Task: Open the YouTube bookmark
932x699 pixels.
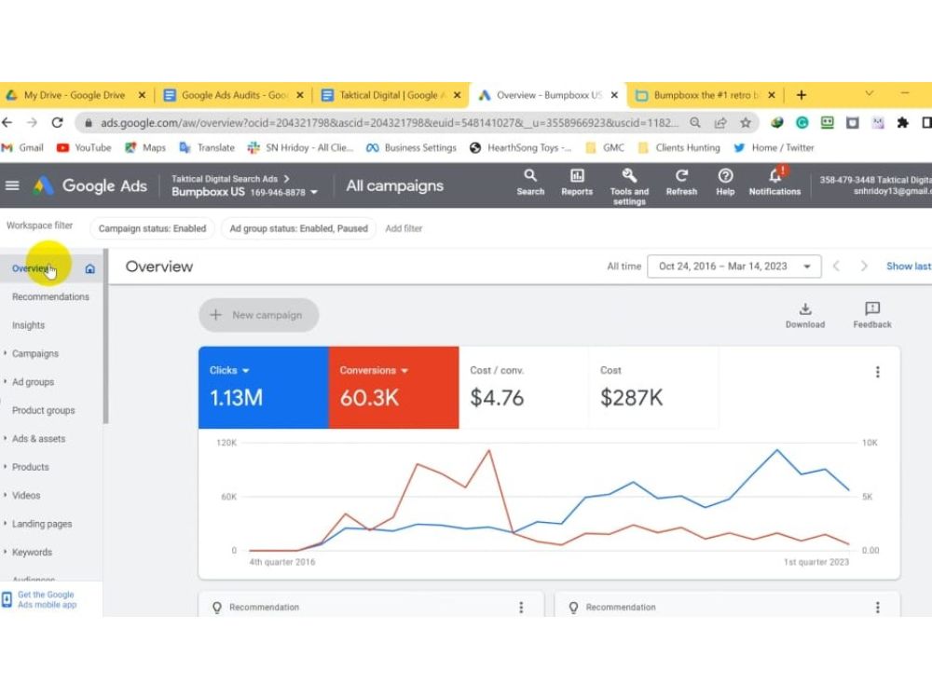Action: pos(84,147)
